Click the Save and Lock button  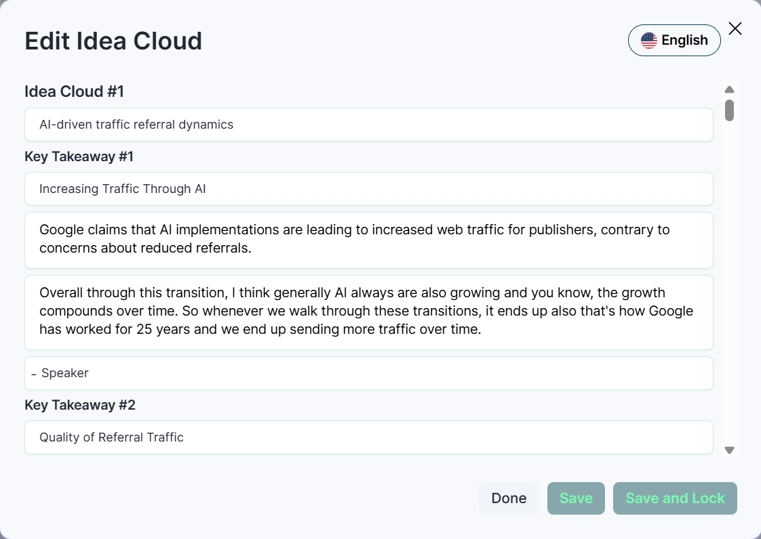(675, 498)
